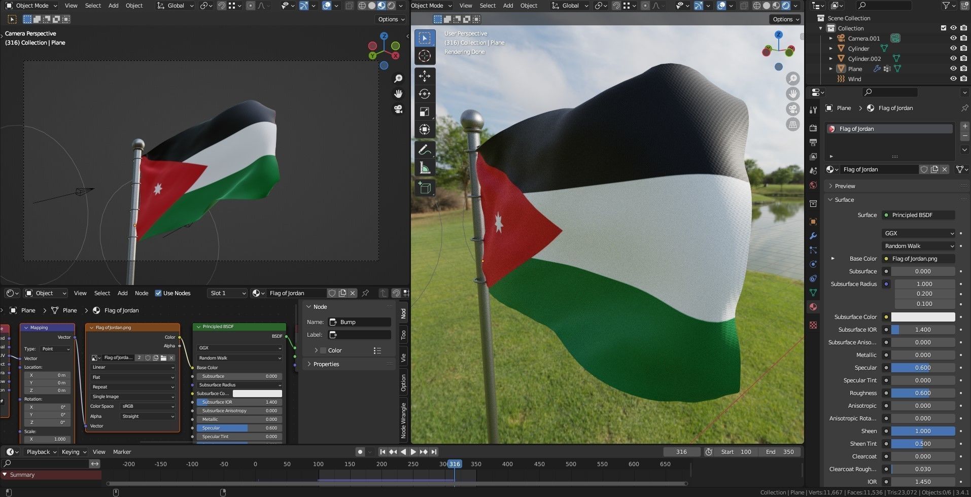Open the Output properties tab

813,143
